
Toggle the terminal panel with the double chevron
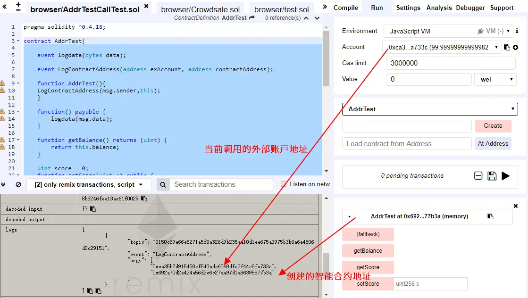[3, 184]
